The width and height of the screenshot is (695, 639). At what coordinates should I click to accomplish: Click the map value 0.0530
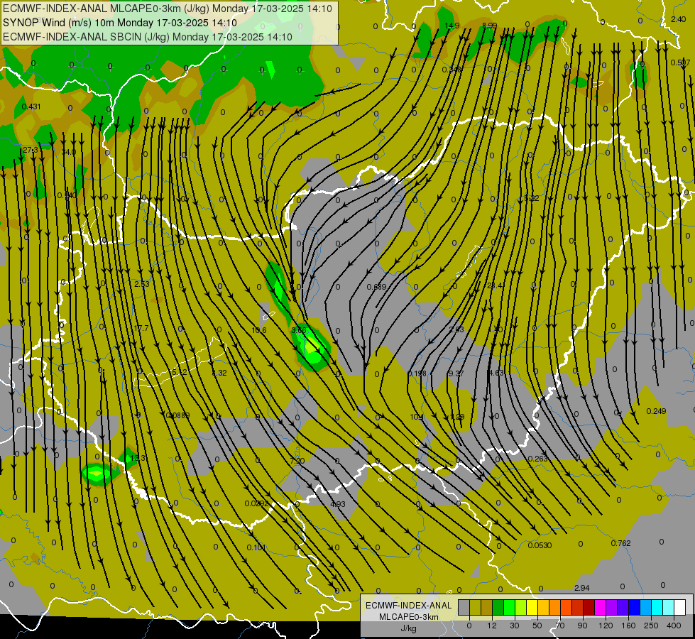point(540,545)
